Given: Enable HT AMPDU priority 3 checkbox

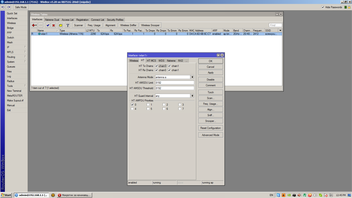Looking at the screenshot, I should tap(180, 105).
